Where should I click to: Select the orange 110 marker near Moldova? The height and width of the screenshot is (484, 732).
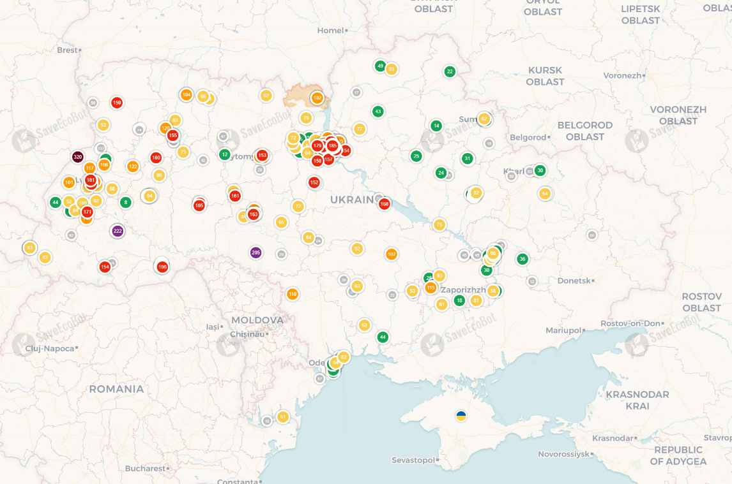pyautogui.click(x=292, y=294)
